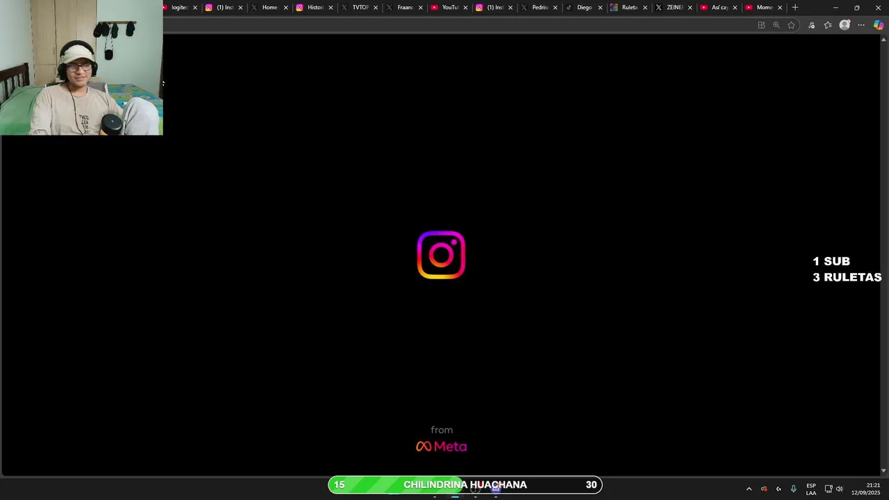Open the clock showing 21:21
889x500 pixels.
point(866,489)
